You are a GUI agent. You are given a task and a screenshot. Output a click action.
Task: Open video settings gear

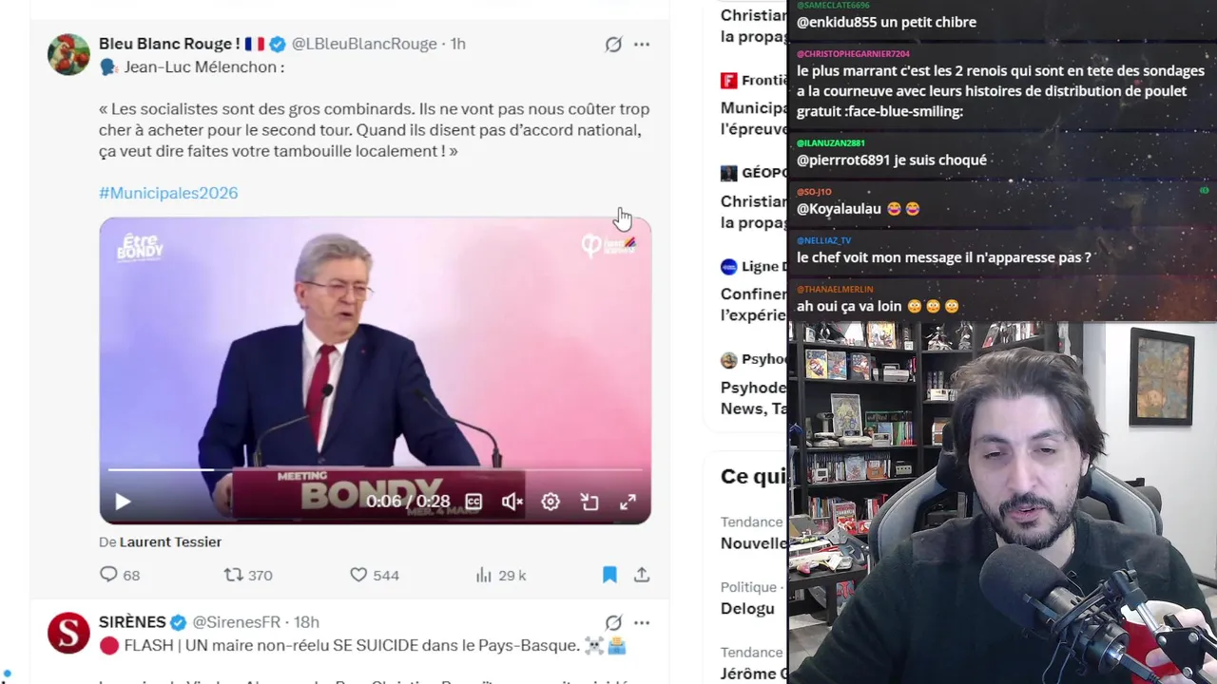[x=551, y=502]
